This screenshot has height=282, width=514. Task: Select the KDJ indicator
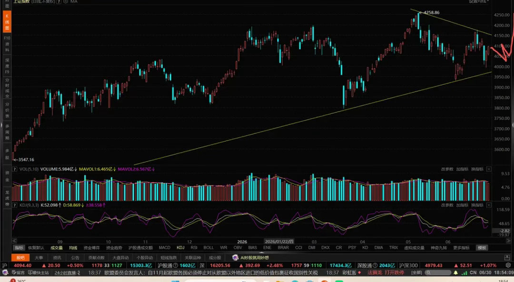pos(181,248)
